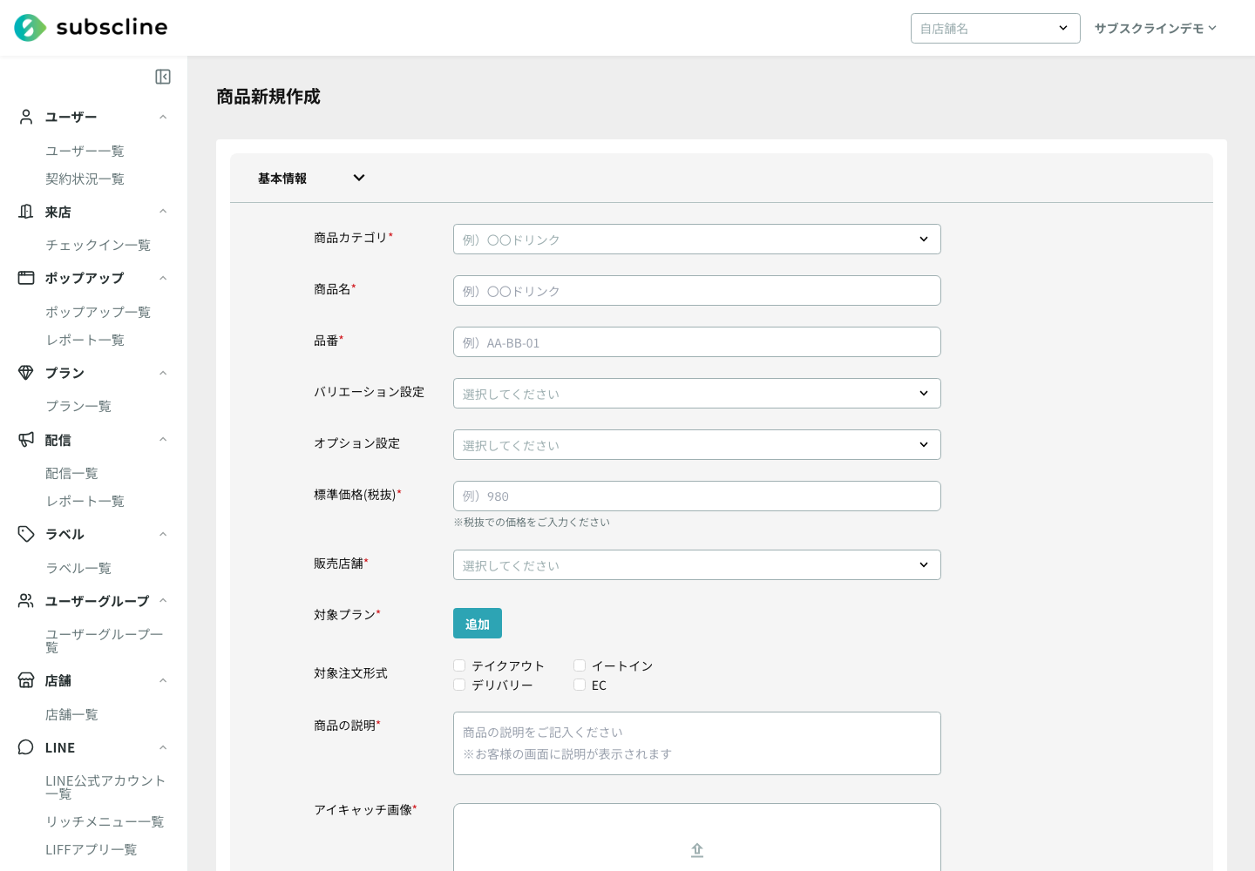Collapse the LINE menu chevron
1255x871 pixels.
(163, 747)
